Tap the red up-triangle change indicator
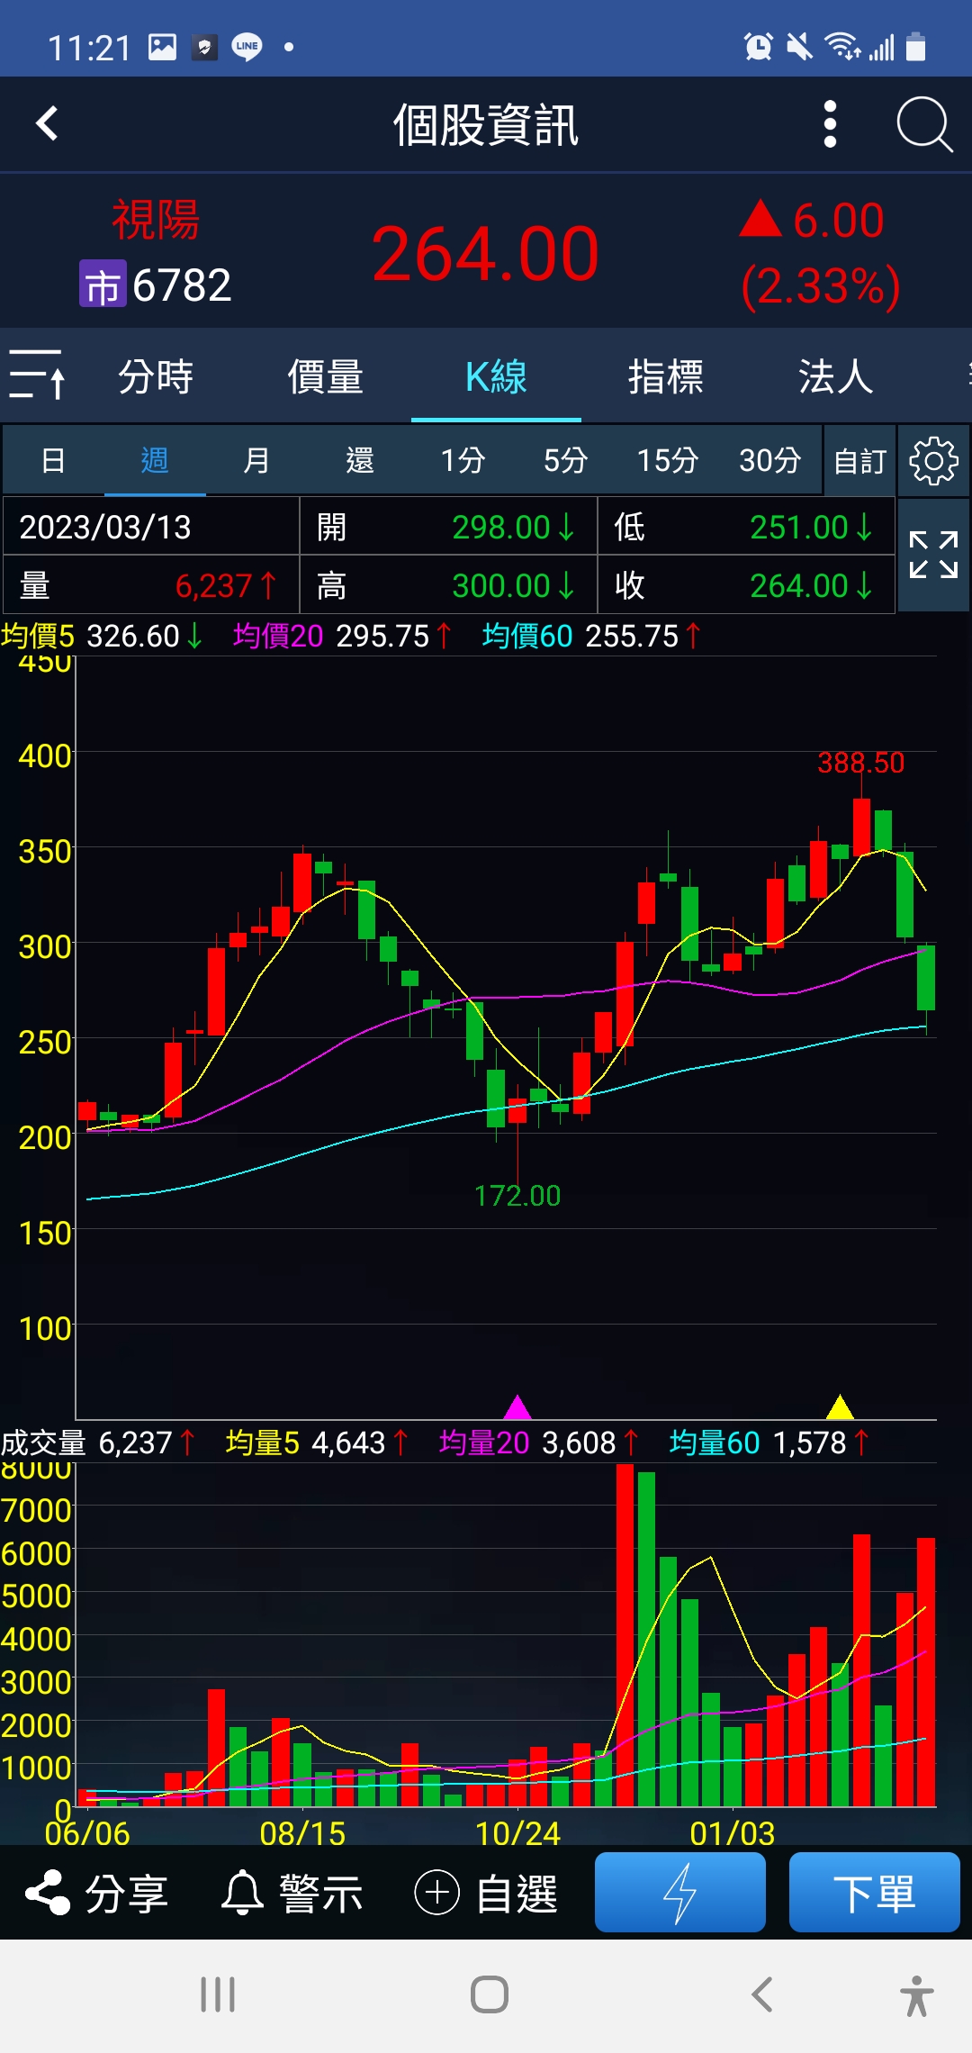 760,219
